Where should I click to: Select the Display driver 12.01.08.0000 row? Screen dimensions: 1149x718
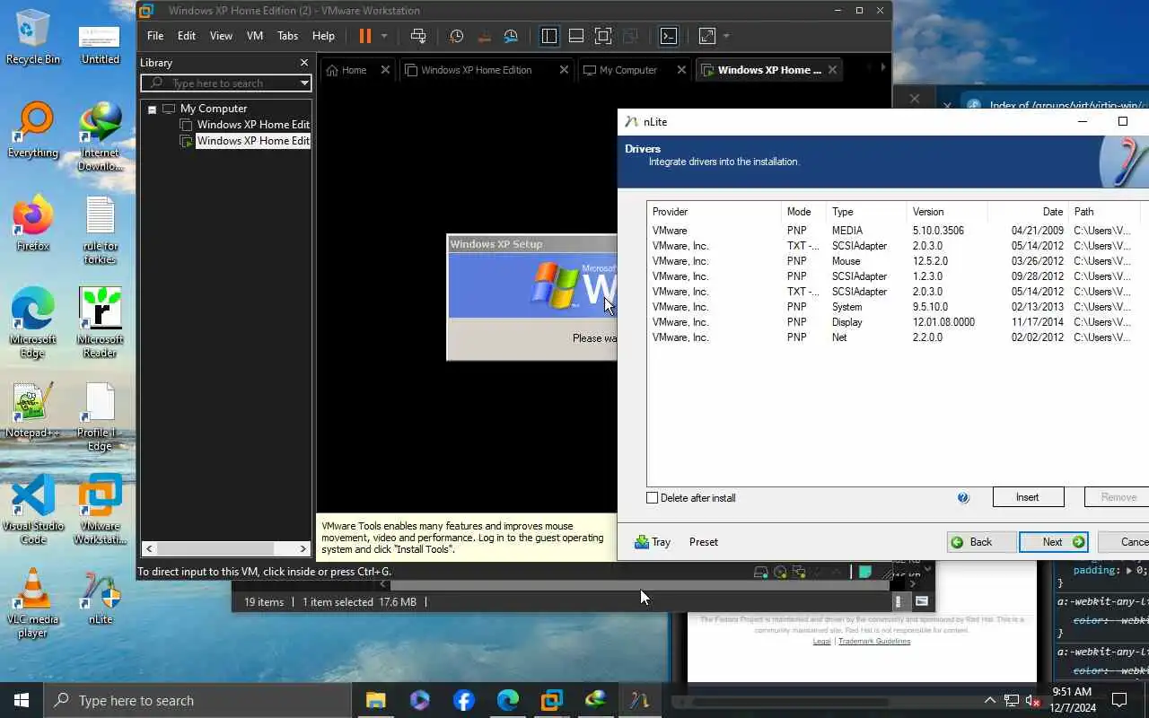[x=898, y=322]
